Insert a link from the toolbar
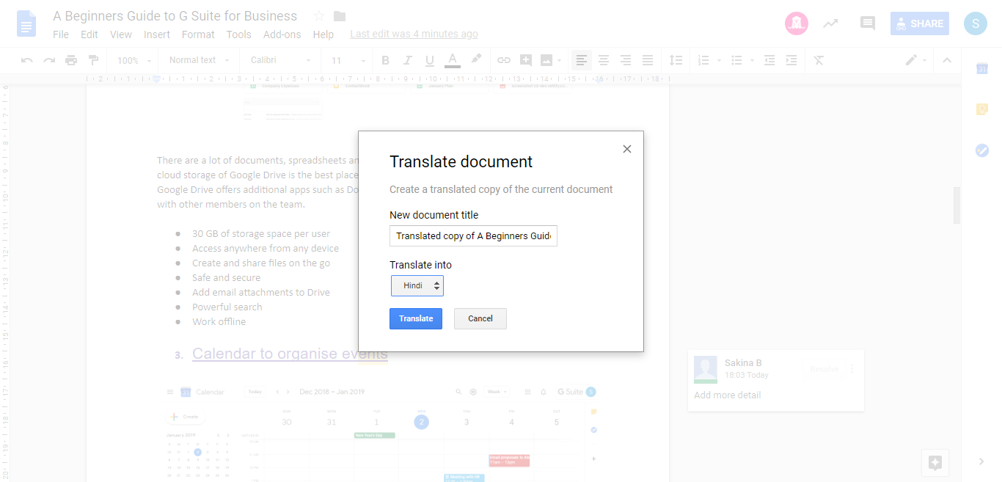Image resolution: width=1002 pixels, height=482 pixels. 504,60
